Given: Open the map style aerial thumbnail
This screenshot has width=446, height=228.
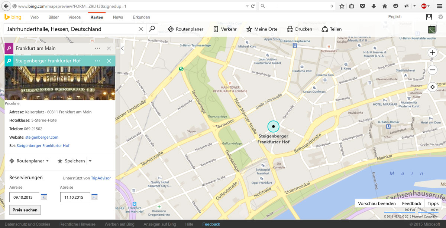Looking at the screenshot, I should pyautogui.click(x=432, y=29).
